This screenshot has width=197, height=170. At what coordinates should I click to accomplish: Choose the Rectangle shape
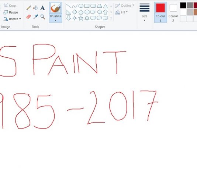[x=87, y=6]
